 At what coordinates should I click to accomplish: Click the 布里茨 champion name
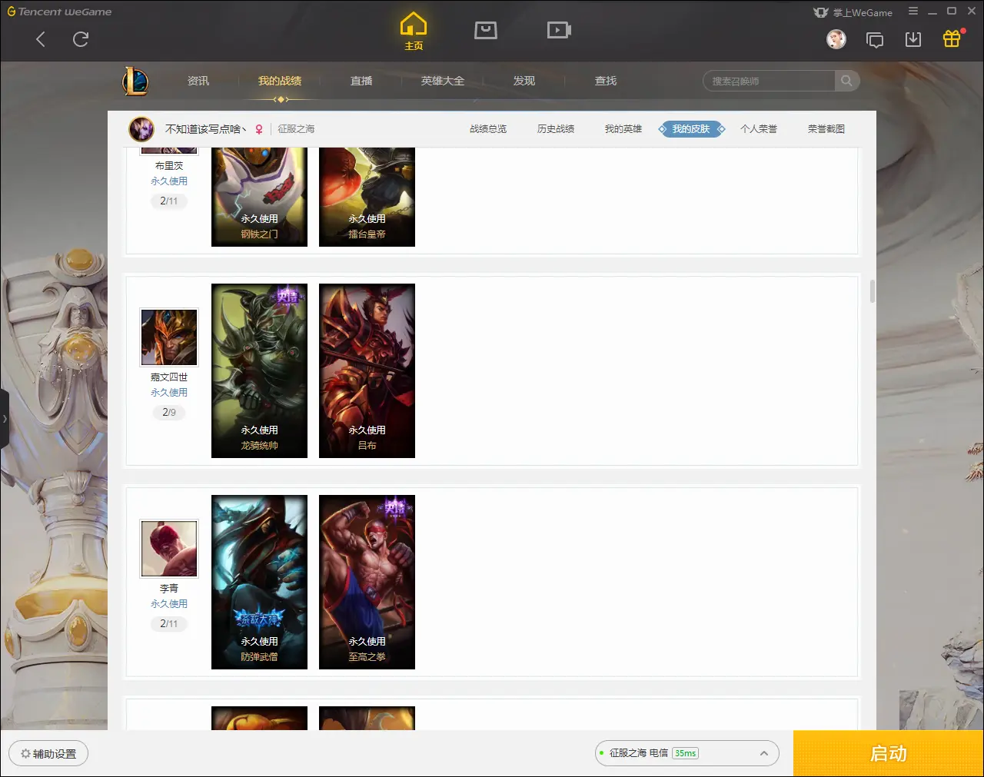pyautogui.click(x=169, y=166)
